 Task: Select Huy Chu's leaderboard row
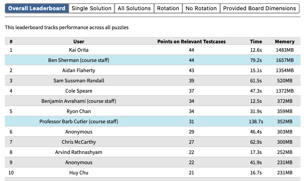(x=79, y=173)
